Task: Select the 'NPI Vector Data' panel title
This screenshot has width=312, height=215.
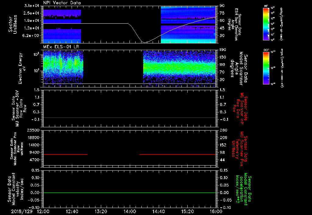Action: coord(62,3)
